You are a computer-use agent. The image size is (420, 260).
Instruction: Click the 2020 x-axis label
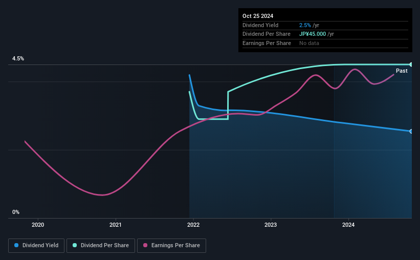[x=38, y=225]
